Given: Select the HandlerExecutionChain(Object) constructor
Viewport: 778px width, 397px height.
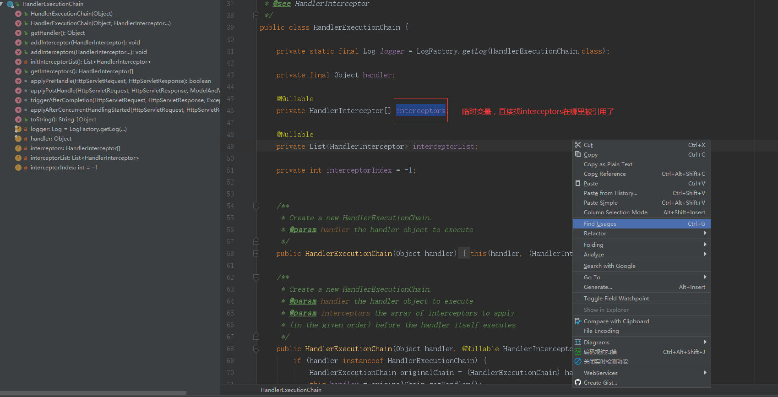Looking at the screenshot, I should point(71,14).
